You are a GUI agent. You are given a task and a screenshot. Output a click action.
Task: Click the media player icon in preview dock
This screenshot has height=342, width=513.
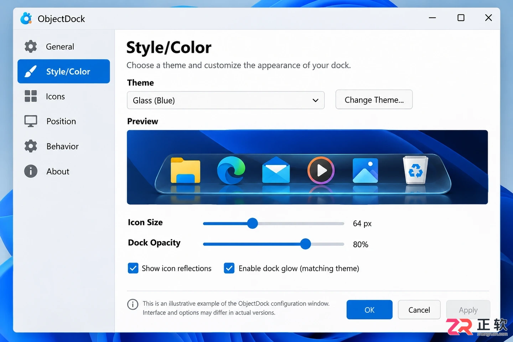coord(321,170)
